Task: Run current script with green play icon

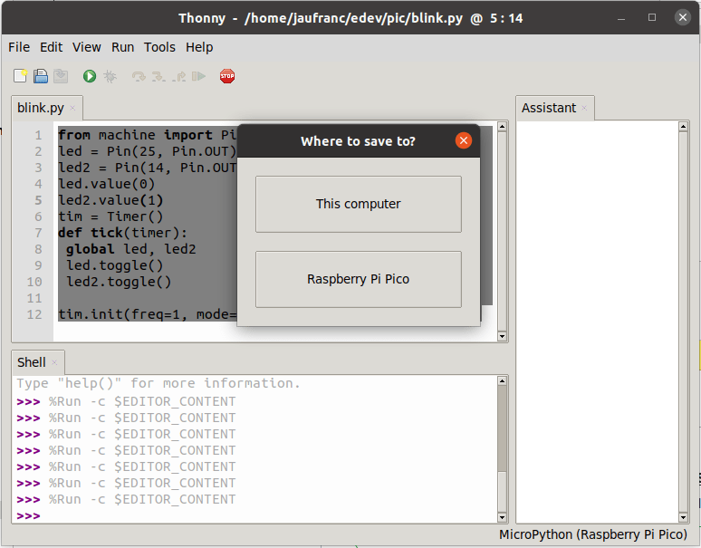Action: click(90, 77)
